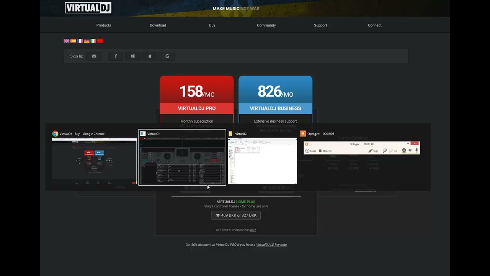This screenshot has height=276, width=490.
Task: Open the Buy menu
Action: (x=212, y=25)
